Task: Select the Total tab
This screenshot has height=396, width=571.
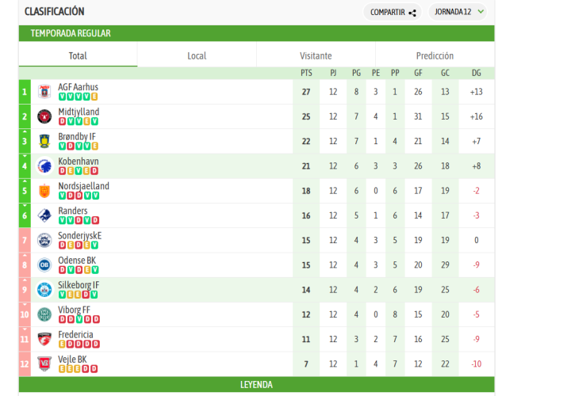Action: [78, 55]
